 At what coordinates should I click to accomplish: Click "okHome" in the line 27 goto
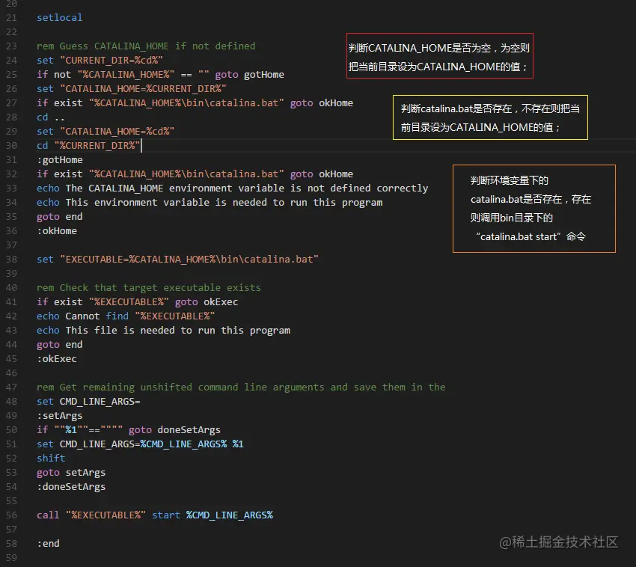coord(336,103)
